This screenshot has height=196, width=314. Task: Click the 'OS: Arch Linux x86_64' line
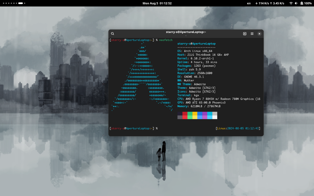click(x=195, y=51)
